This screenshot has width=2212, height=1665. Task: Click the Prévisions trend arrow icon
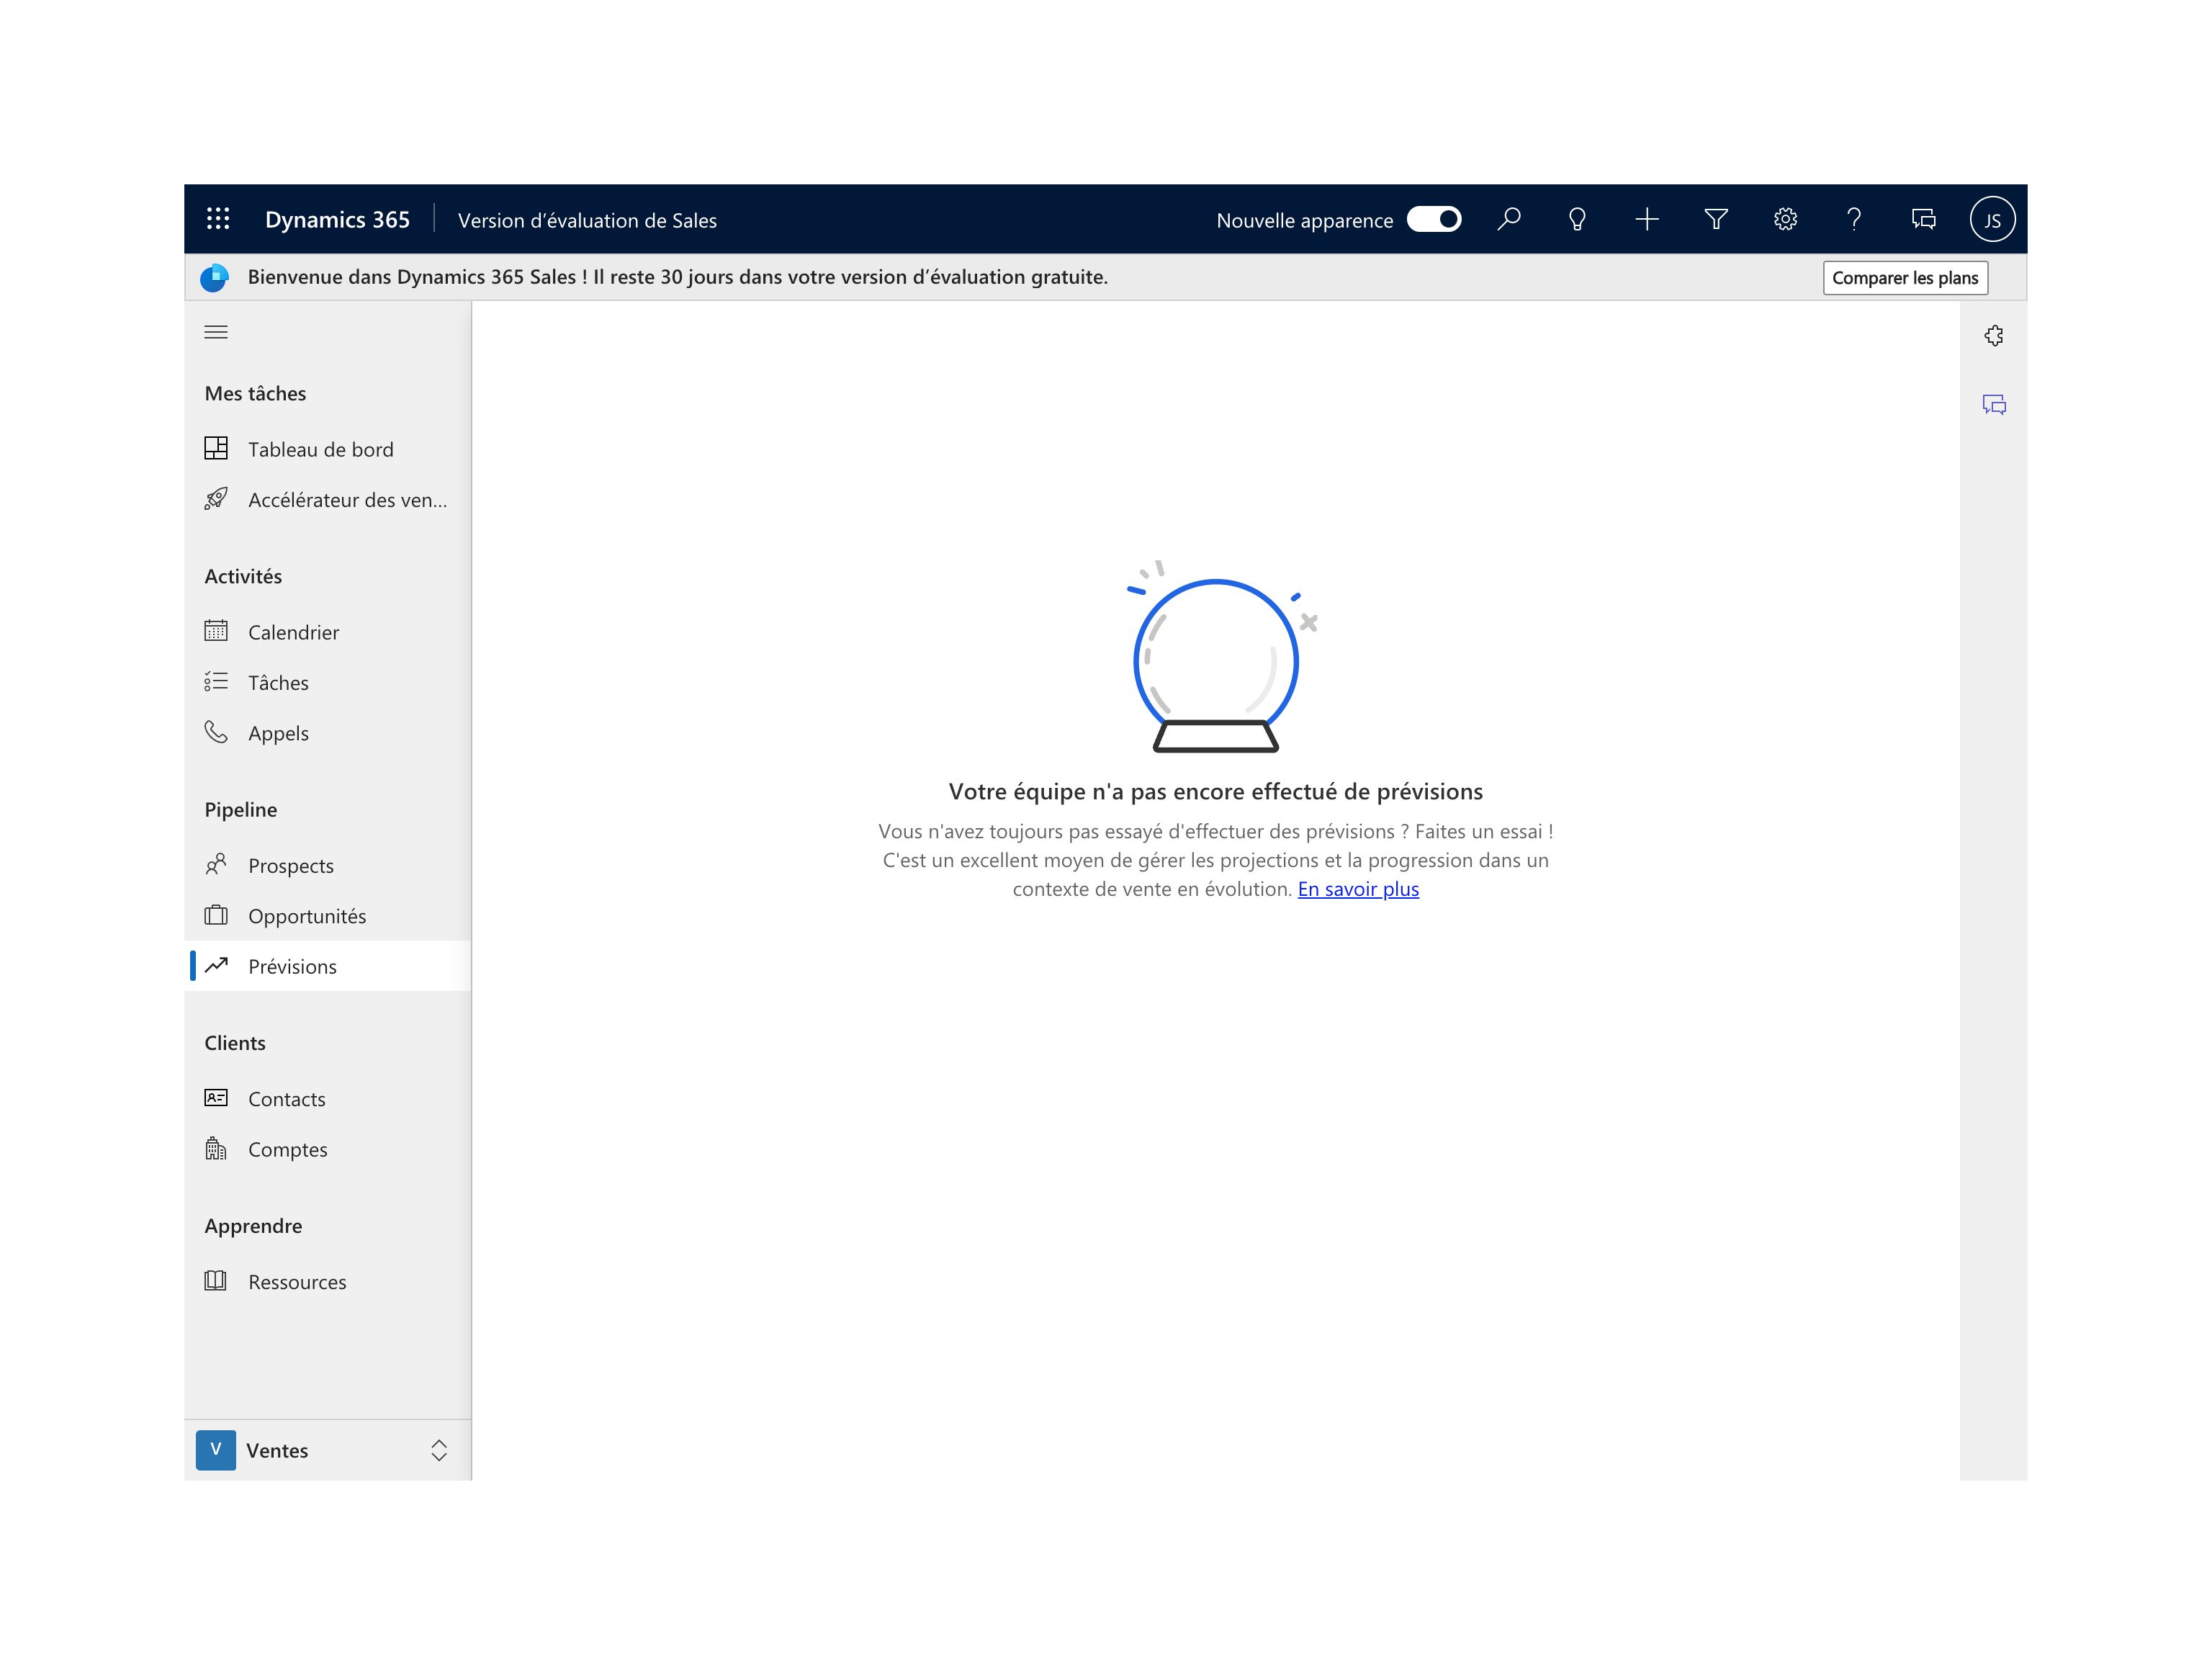(216, 965)
